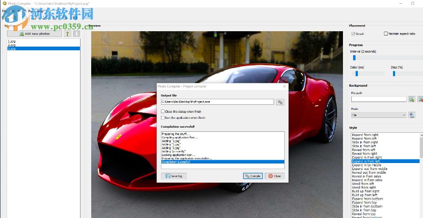The width and height of the screenshot is (423, 218).
Task: Select 'Looking application icon...' log line
Action: pos(178,155)
